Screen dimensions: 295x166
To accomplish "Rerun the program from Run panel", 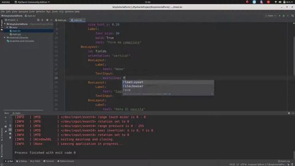I will [x=6, y=117].
